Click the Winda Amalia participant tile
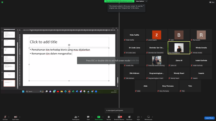 (201, 48)
